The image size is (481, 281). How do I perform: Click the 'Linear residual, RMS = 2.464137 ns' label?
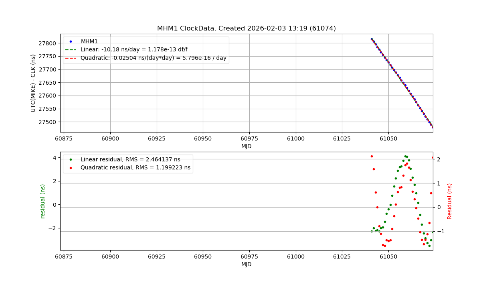tap(130, 159)
